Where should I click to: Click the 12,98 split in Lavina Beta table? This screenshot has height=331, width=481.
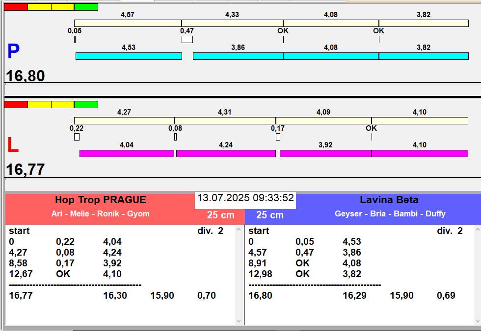(x=260, y=274)
